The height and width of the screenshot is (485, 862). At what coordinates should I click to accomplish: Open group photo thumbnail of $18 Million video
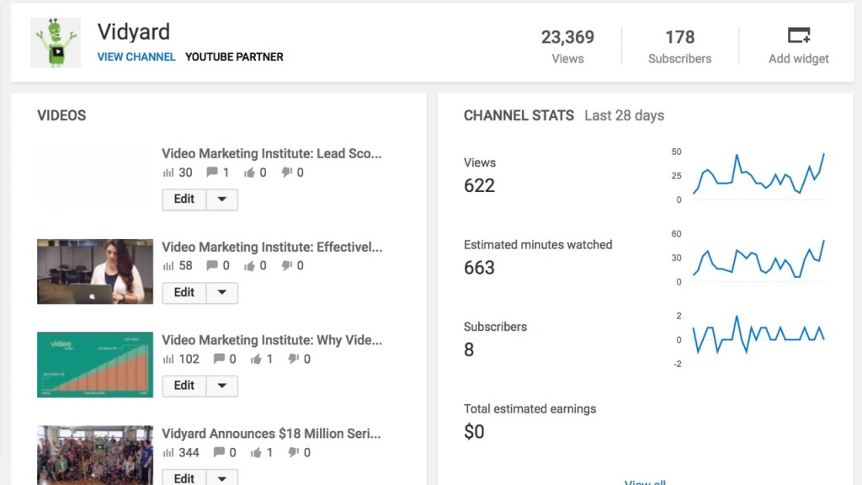click(95, 456)
